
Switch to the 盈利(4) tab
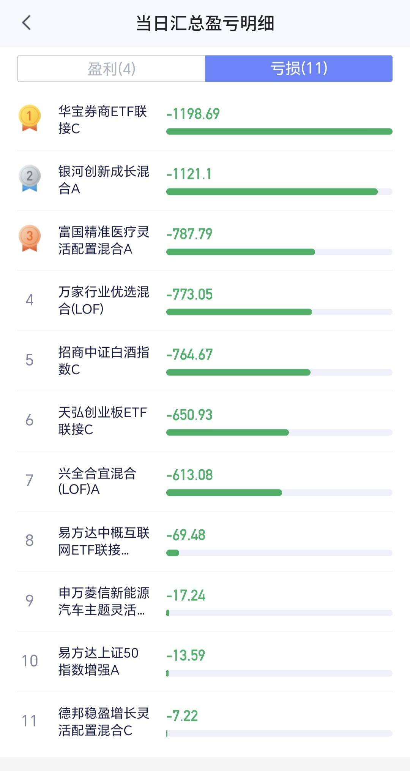coord(111,69)
